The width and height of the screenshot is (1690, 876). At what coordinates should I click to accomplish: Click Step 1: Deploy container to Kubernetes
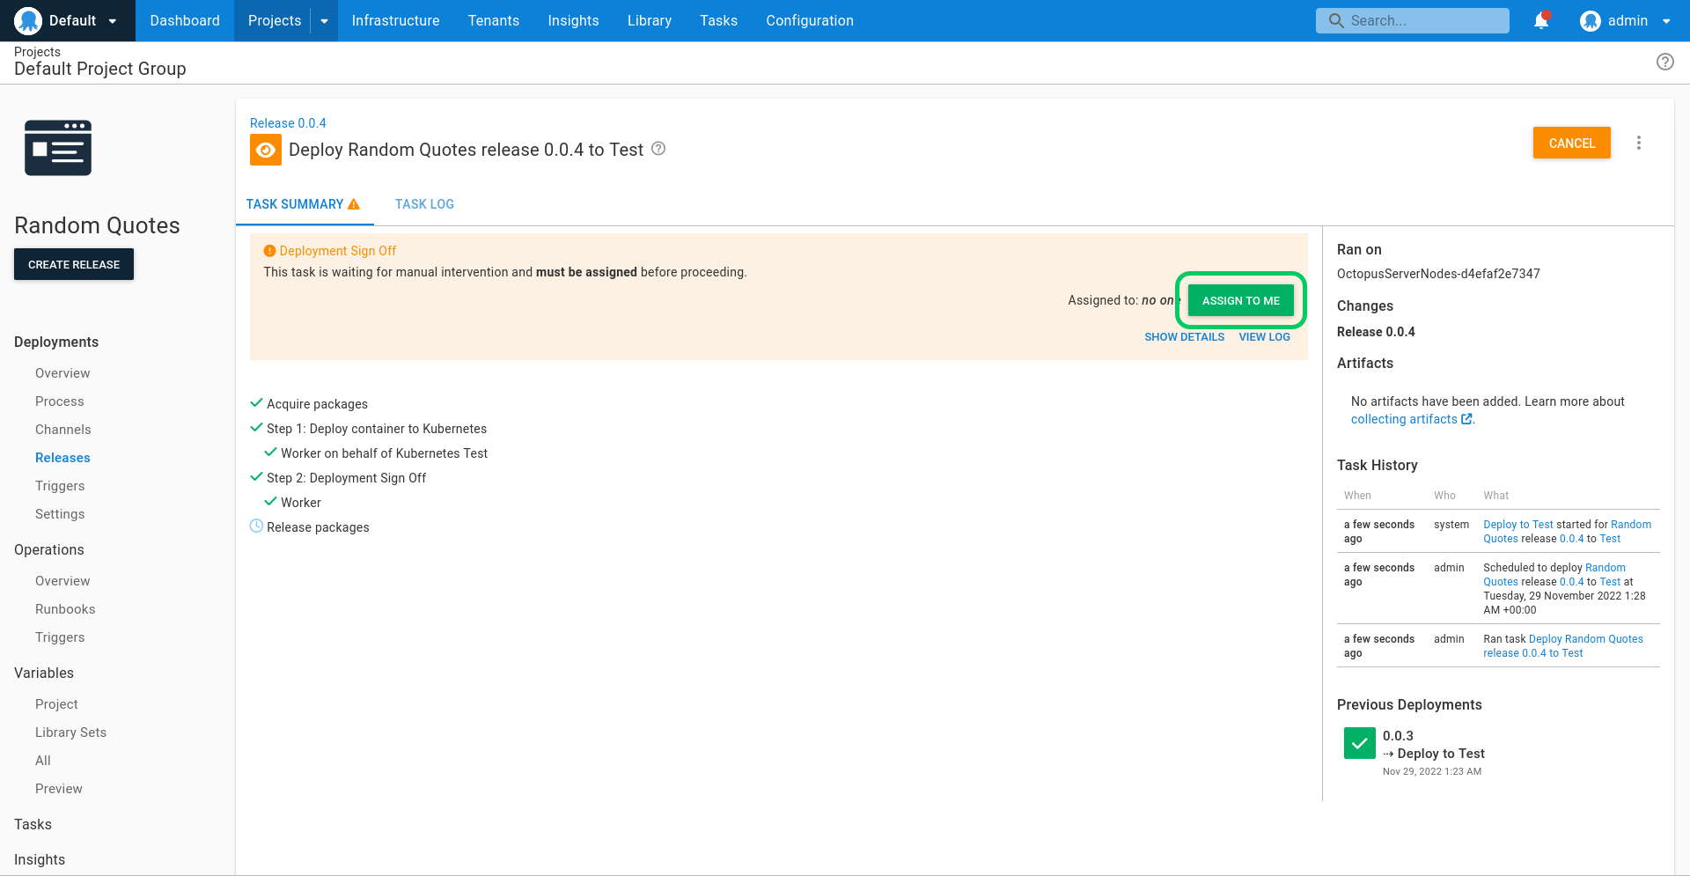(377, 429)
